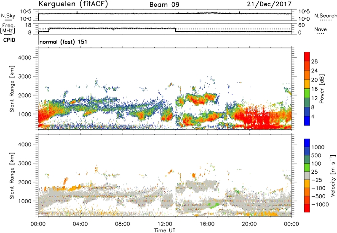The height and width of the screenshot is (233, 337).
Task: Click the '60' Nave axis tick label
Action: tap(301, 25)
